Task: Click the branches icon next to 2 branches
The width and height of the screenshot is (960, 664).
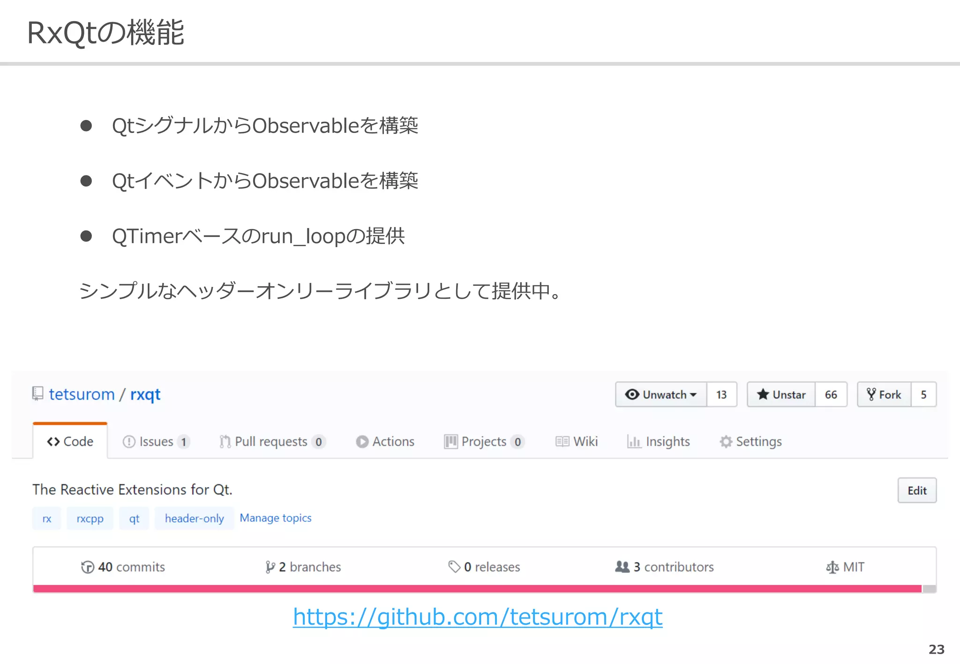Action: pos(270,567)
